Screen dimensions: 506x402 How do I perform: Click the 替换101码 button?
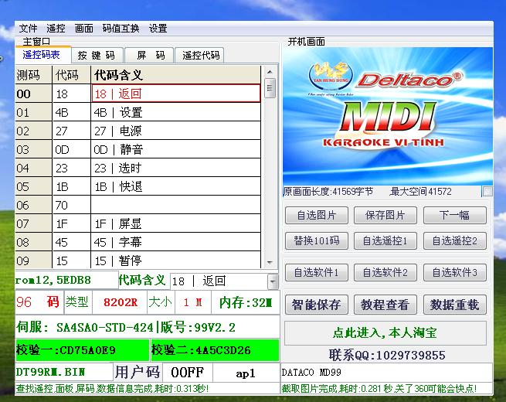pyautogui.click(x=317, y=240)
